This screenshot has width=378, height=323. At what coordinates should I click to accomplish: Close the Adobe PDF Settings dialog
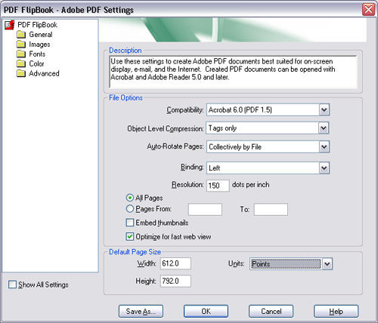click(x=368, y=10)
